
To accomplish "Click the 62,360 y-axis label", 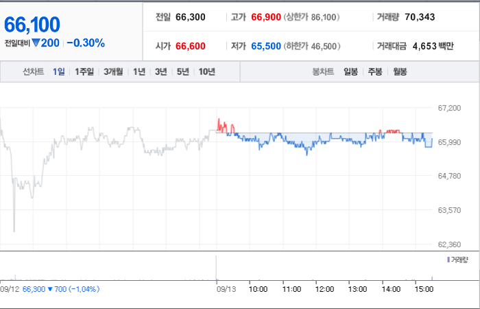I will click(449, 244).
